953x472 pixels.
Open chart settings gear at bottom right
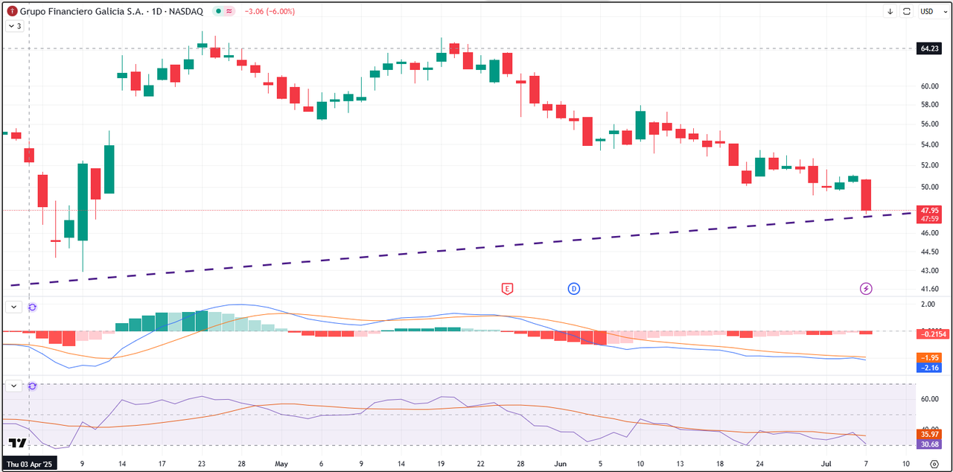(x=934, y=464)
